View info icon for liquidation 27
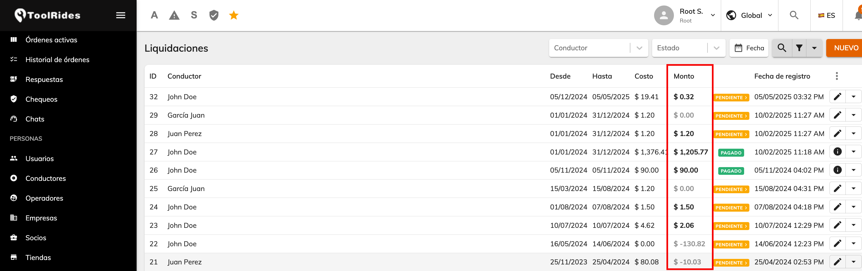 [837, 152]
